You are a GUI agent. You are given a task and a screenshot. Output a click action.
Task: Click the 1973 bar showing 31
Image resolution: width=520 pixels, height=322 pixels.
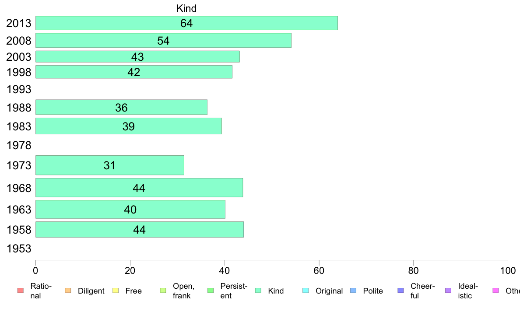pyautogui.click(x=110, y=165)
